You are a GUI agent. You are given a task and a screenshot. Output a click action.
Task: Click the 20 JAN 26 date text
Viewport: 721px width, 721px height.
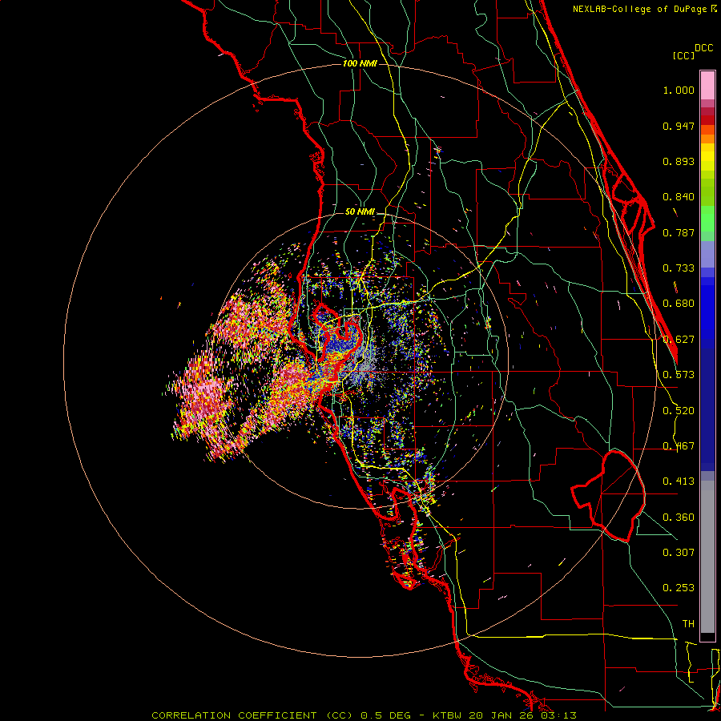pyautogui.click(x=502, y=715)
